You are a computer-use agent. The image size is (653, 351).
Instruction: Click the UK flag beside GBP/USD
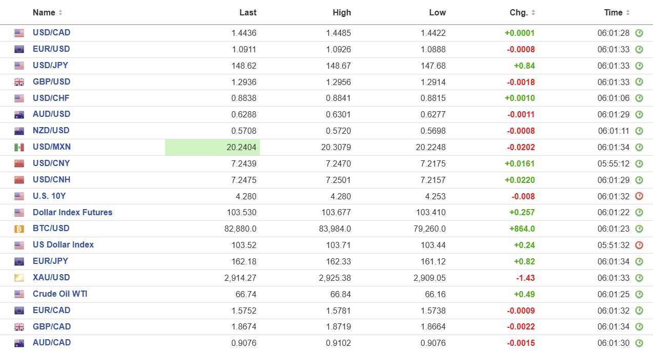[x=19, y=82]
